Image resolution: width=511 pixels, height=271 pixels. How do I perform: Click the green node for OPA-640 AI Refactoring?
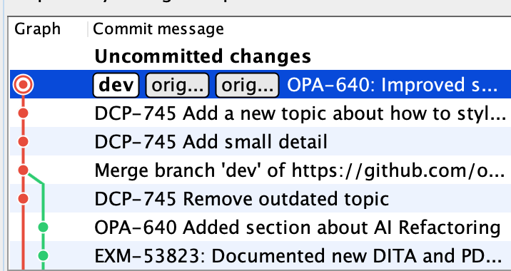point(43,227)
